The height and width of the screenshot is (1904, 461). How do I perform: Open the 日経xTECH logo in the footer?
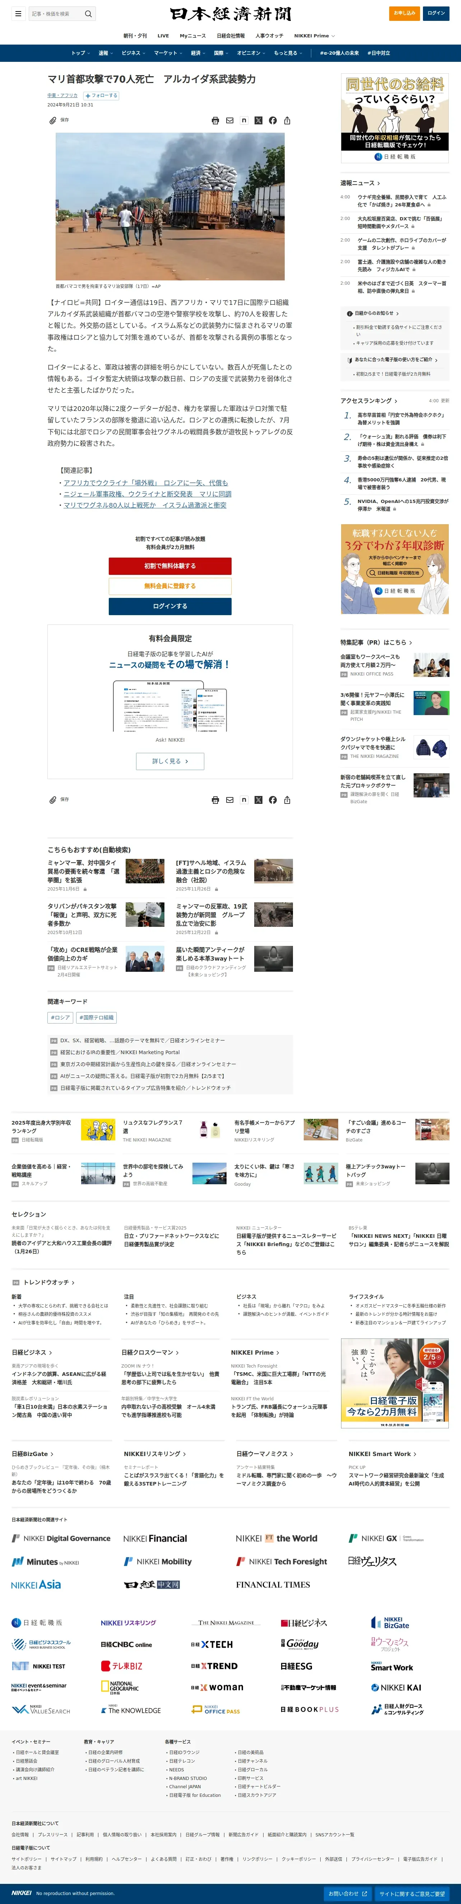tap(212, 1644)
